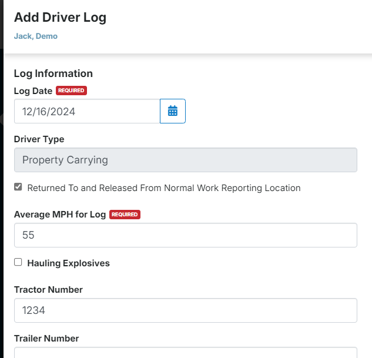Open the Log Date calendar picker
Viewport: 372px width, 358px height.
click(172, 111)
